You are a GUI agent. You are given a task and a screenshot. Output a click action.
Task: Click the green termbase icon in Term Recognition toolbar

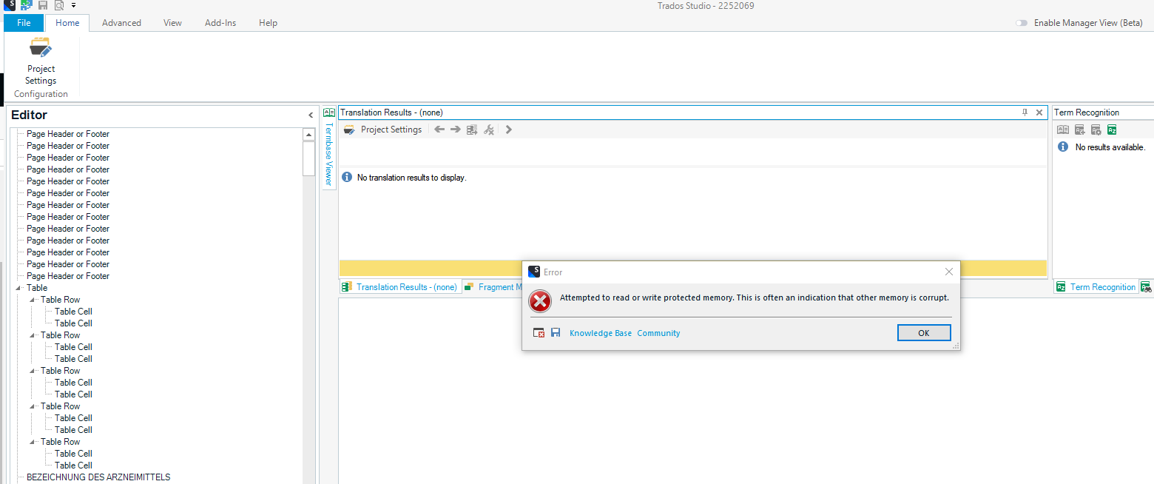pos(1112,130)
